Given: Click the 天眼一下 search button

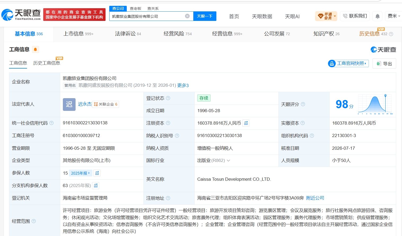Looking at the screenshot, I should [x=205, y=16].
